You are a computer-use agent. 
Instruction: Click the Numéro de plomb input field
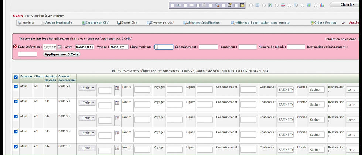point(296,47)
